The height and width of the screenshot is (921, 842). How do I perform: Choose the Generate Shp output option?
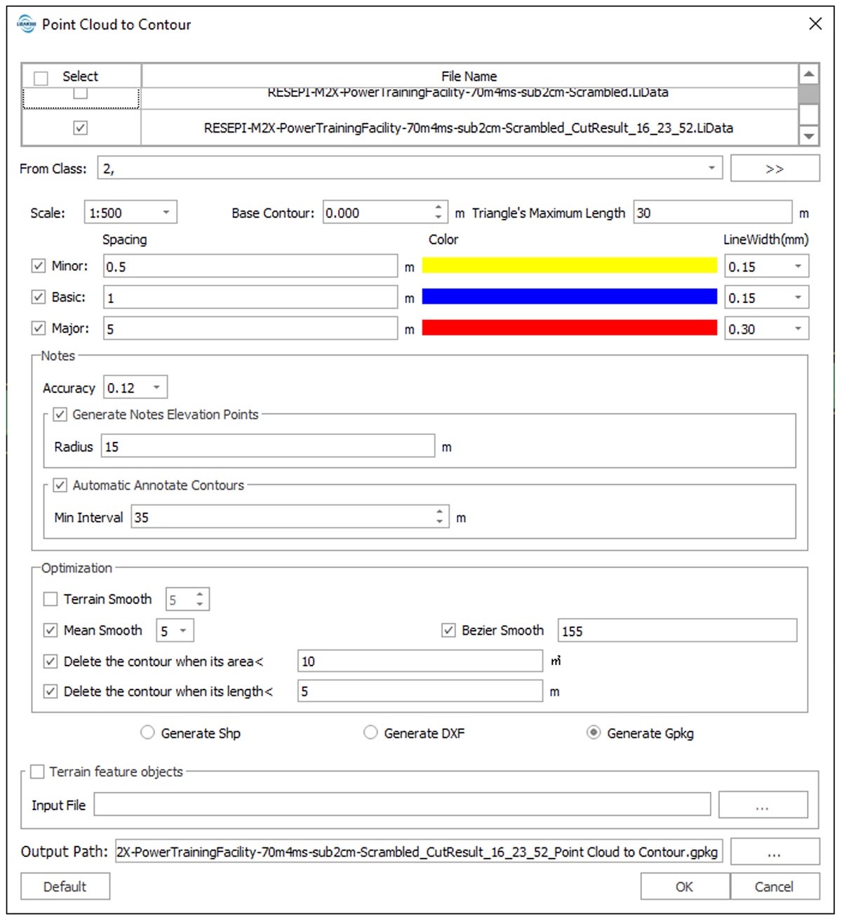147,732
